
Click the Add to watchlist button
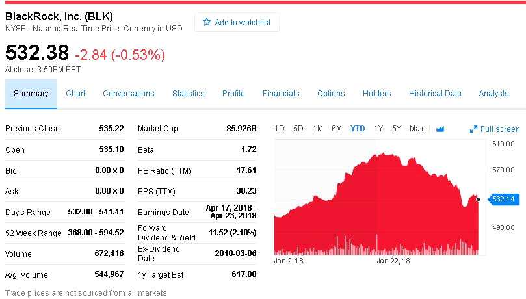pyautogui.click(x=237, y=22)
